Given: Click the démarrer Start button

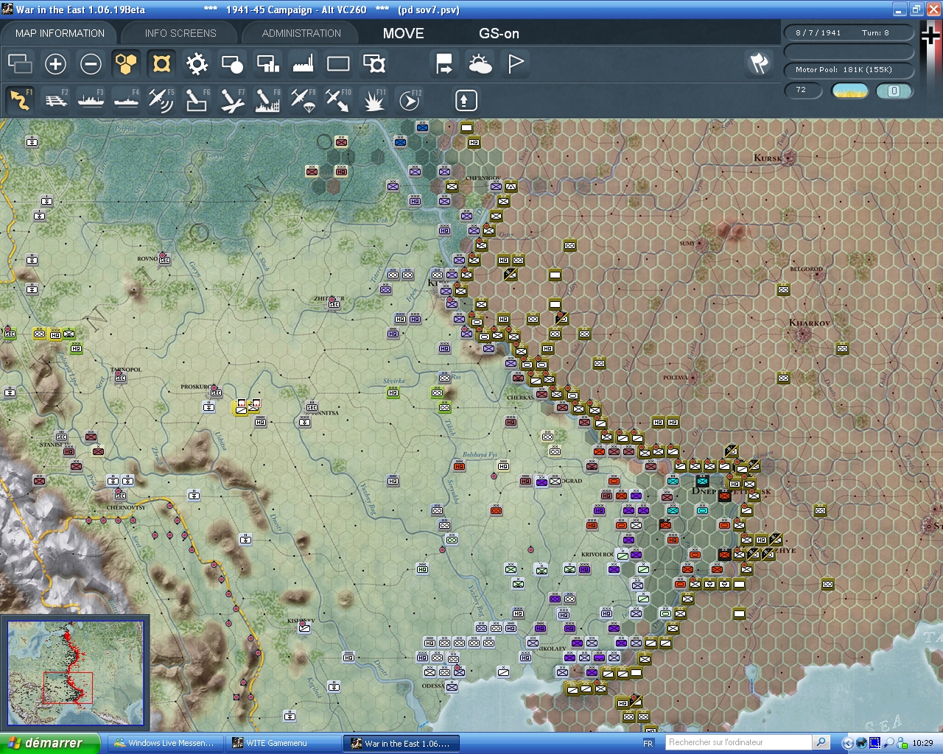Looking at the screenshot, I should coord(49,743).
